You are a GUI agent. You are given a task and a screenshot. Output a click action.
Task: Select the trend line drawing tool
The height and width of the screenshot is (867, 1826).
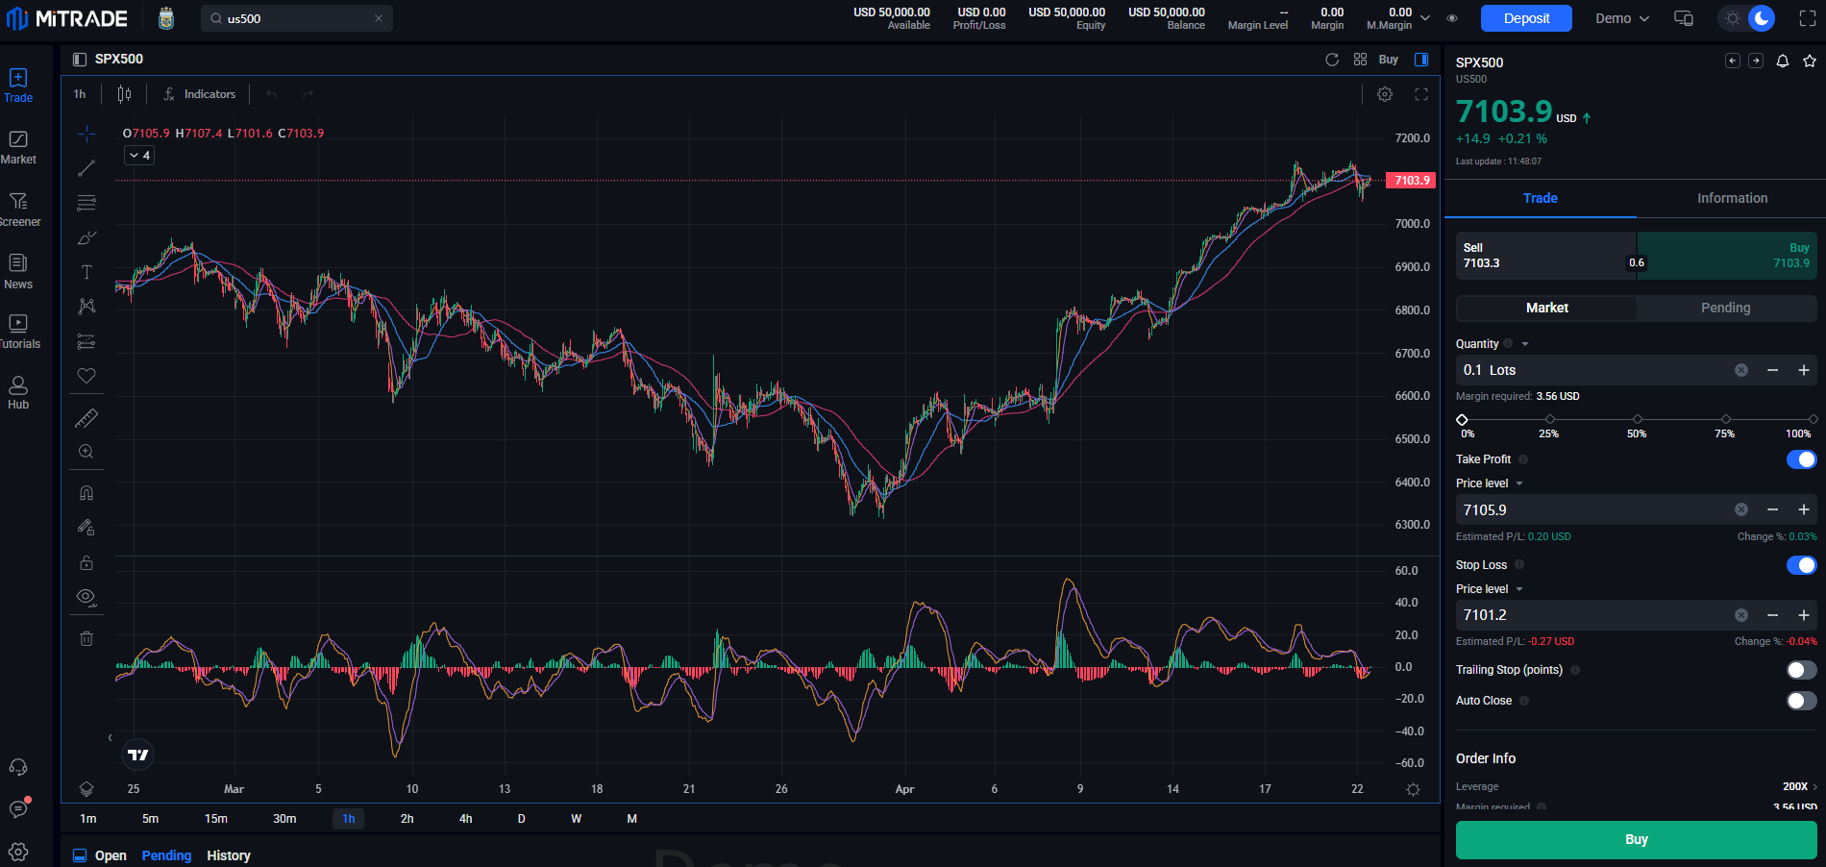86,168
